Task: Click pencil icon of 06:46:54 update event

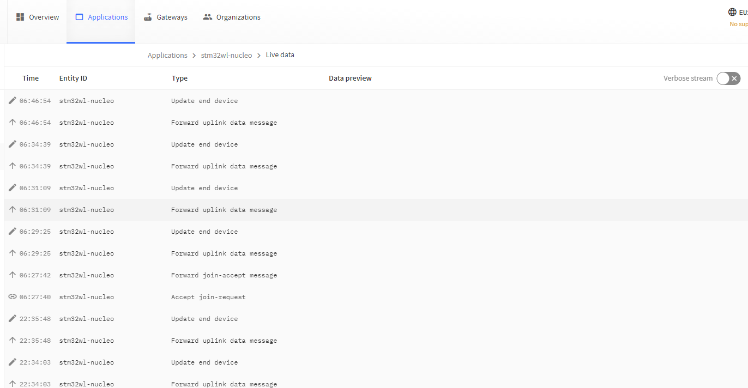Action: 13,100
